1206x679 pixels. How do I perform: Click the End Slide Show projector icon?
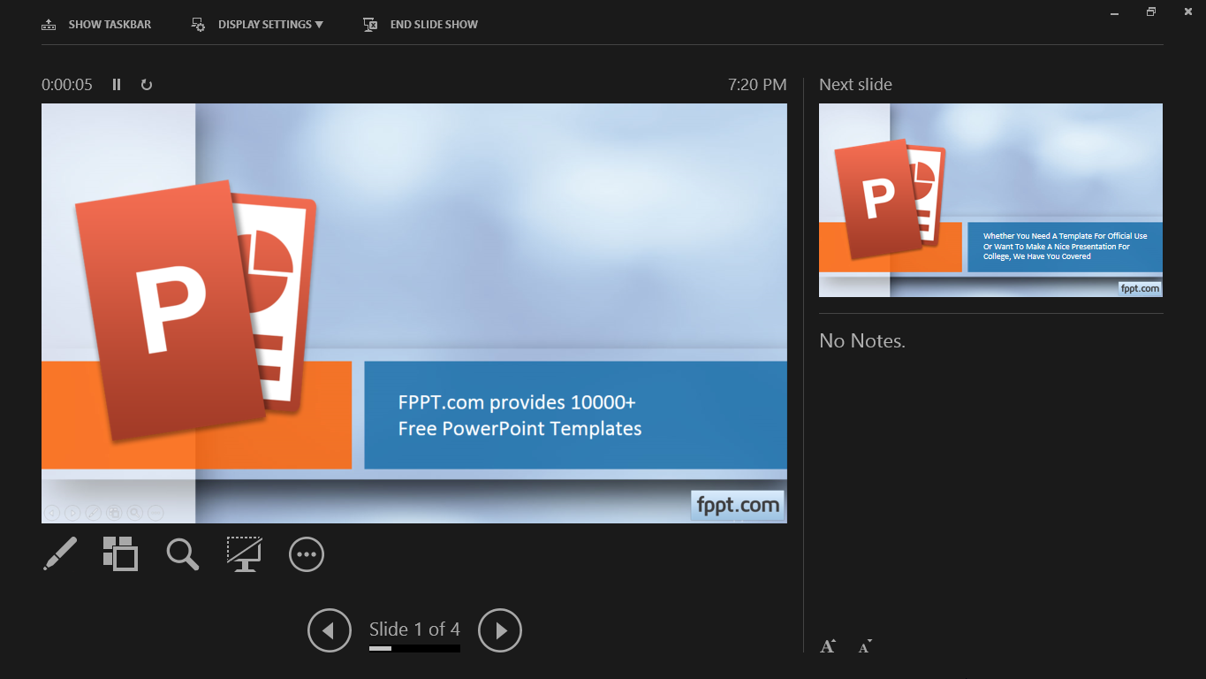pyautogui.click(x=368, y=24)
